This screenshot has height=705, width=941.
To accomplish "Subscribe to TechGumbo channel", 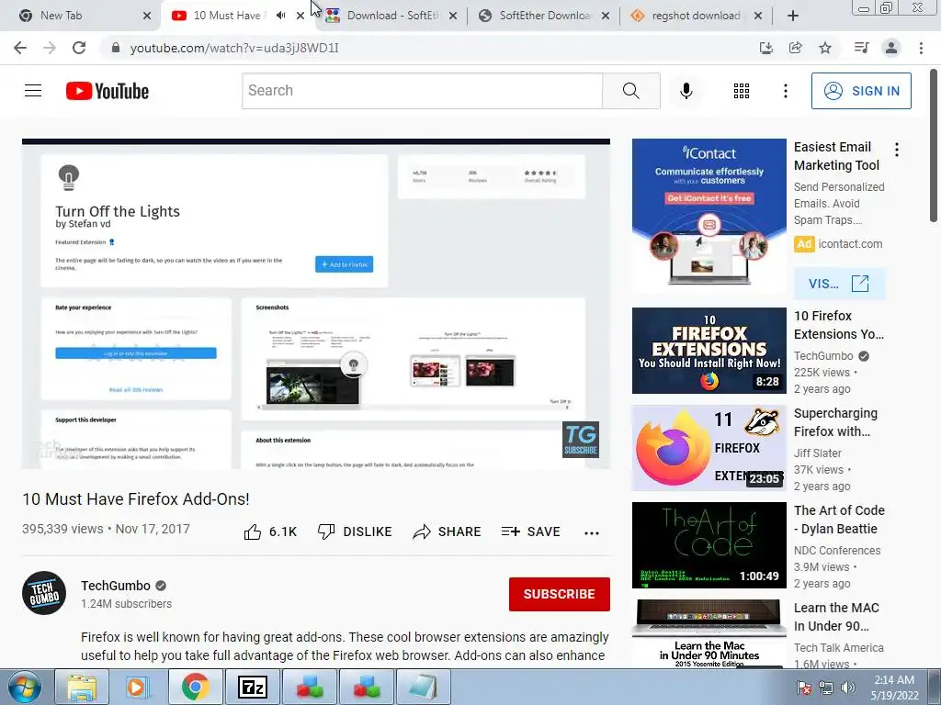I will tap(560, 594).
